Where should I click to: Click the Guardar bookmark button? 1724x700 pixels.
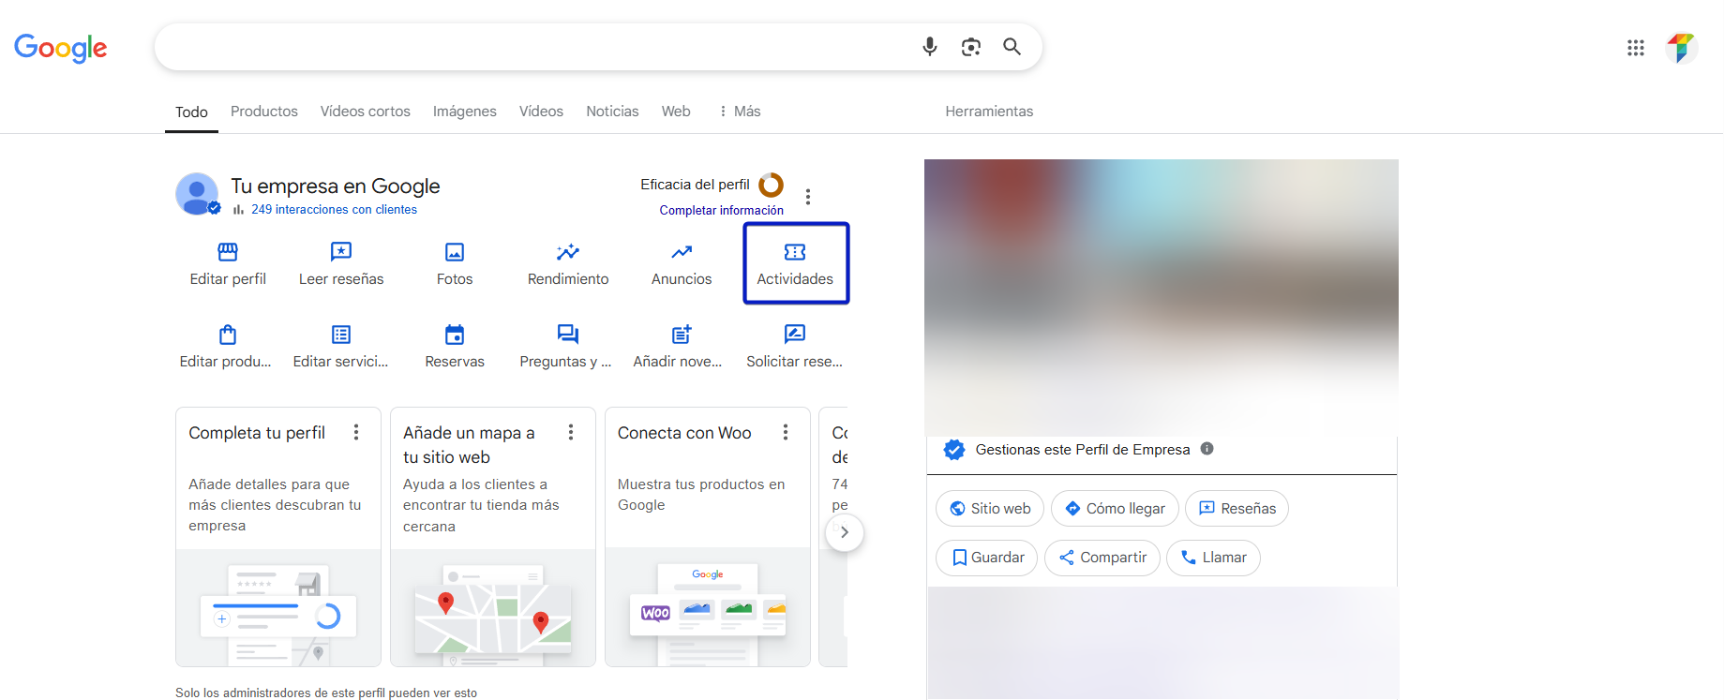(987, 558)
